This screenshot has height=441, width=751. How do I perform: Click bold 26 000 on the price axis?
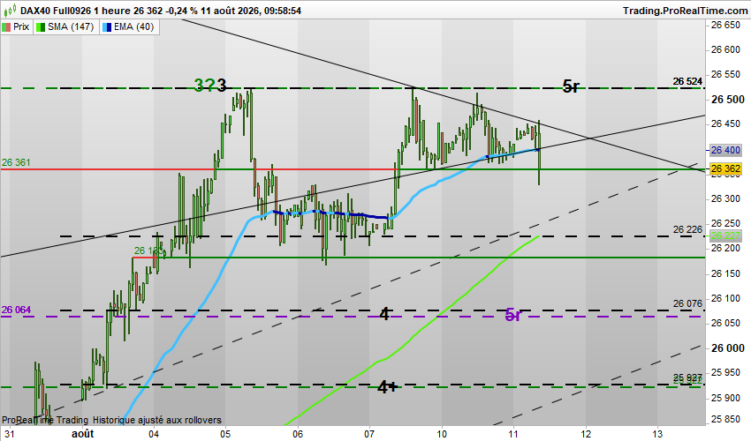727,348
